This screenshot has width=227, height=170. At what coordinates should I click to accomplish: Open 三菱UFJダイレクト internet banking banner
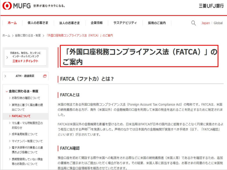pos(25,57)
